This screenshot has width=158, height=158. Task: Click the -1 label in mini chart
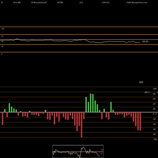point(101,154)
